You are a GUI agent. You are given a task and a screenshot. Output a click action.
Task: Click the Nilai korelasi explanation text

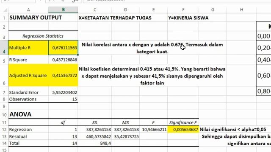pyautogui.click(x=152, y=48)
